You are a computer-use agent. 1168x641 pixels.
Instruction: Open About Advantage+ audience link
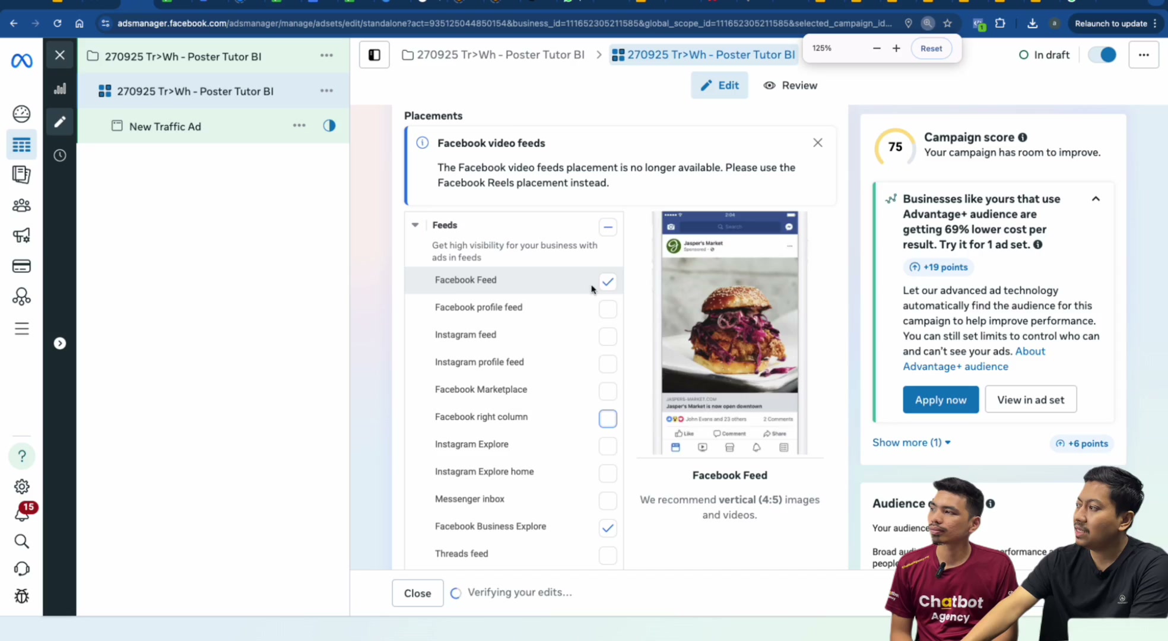973,358
